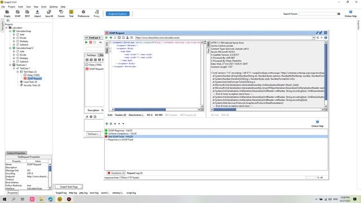
Task: Click the TestCase 1 options key icon
Action: (100, 42)
